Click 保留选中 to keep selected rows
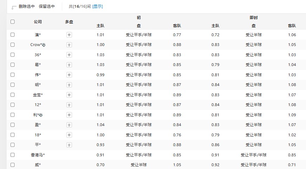This screenshot has height=169, width=306. pyautogui.click(x=47, y=6)
